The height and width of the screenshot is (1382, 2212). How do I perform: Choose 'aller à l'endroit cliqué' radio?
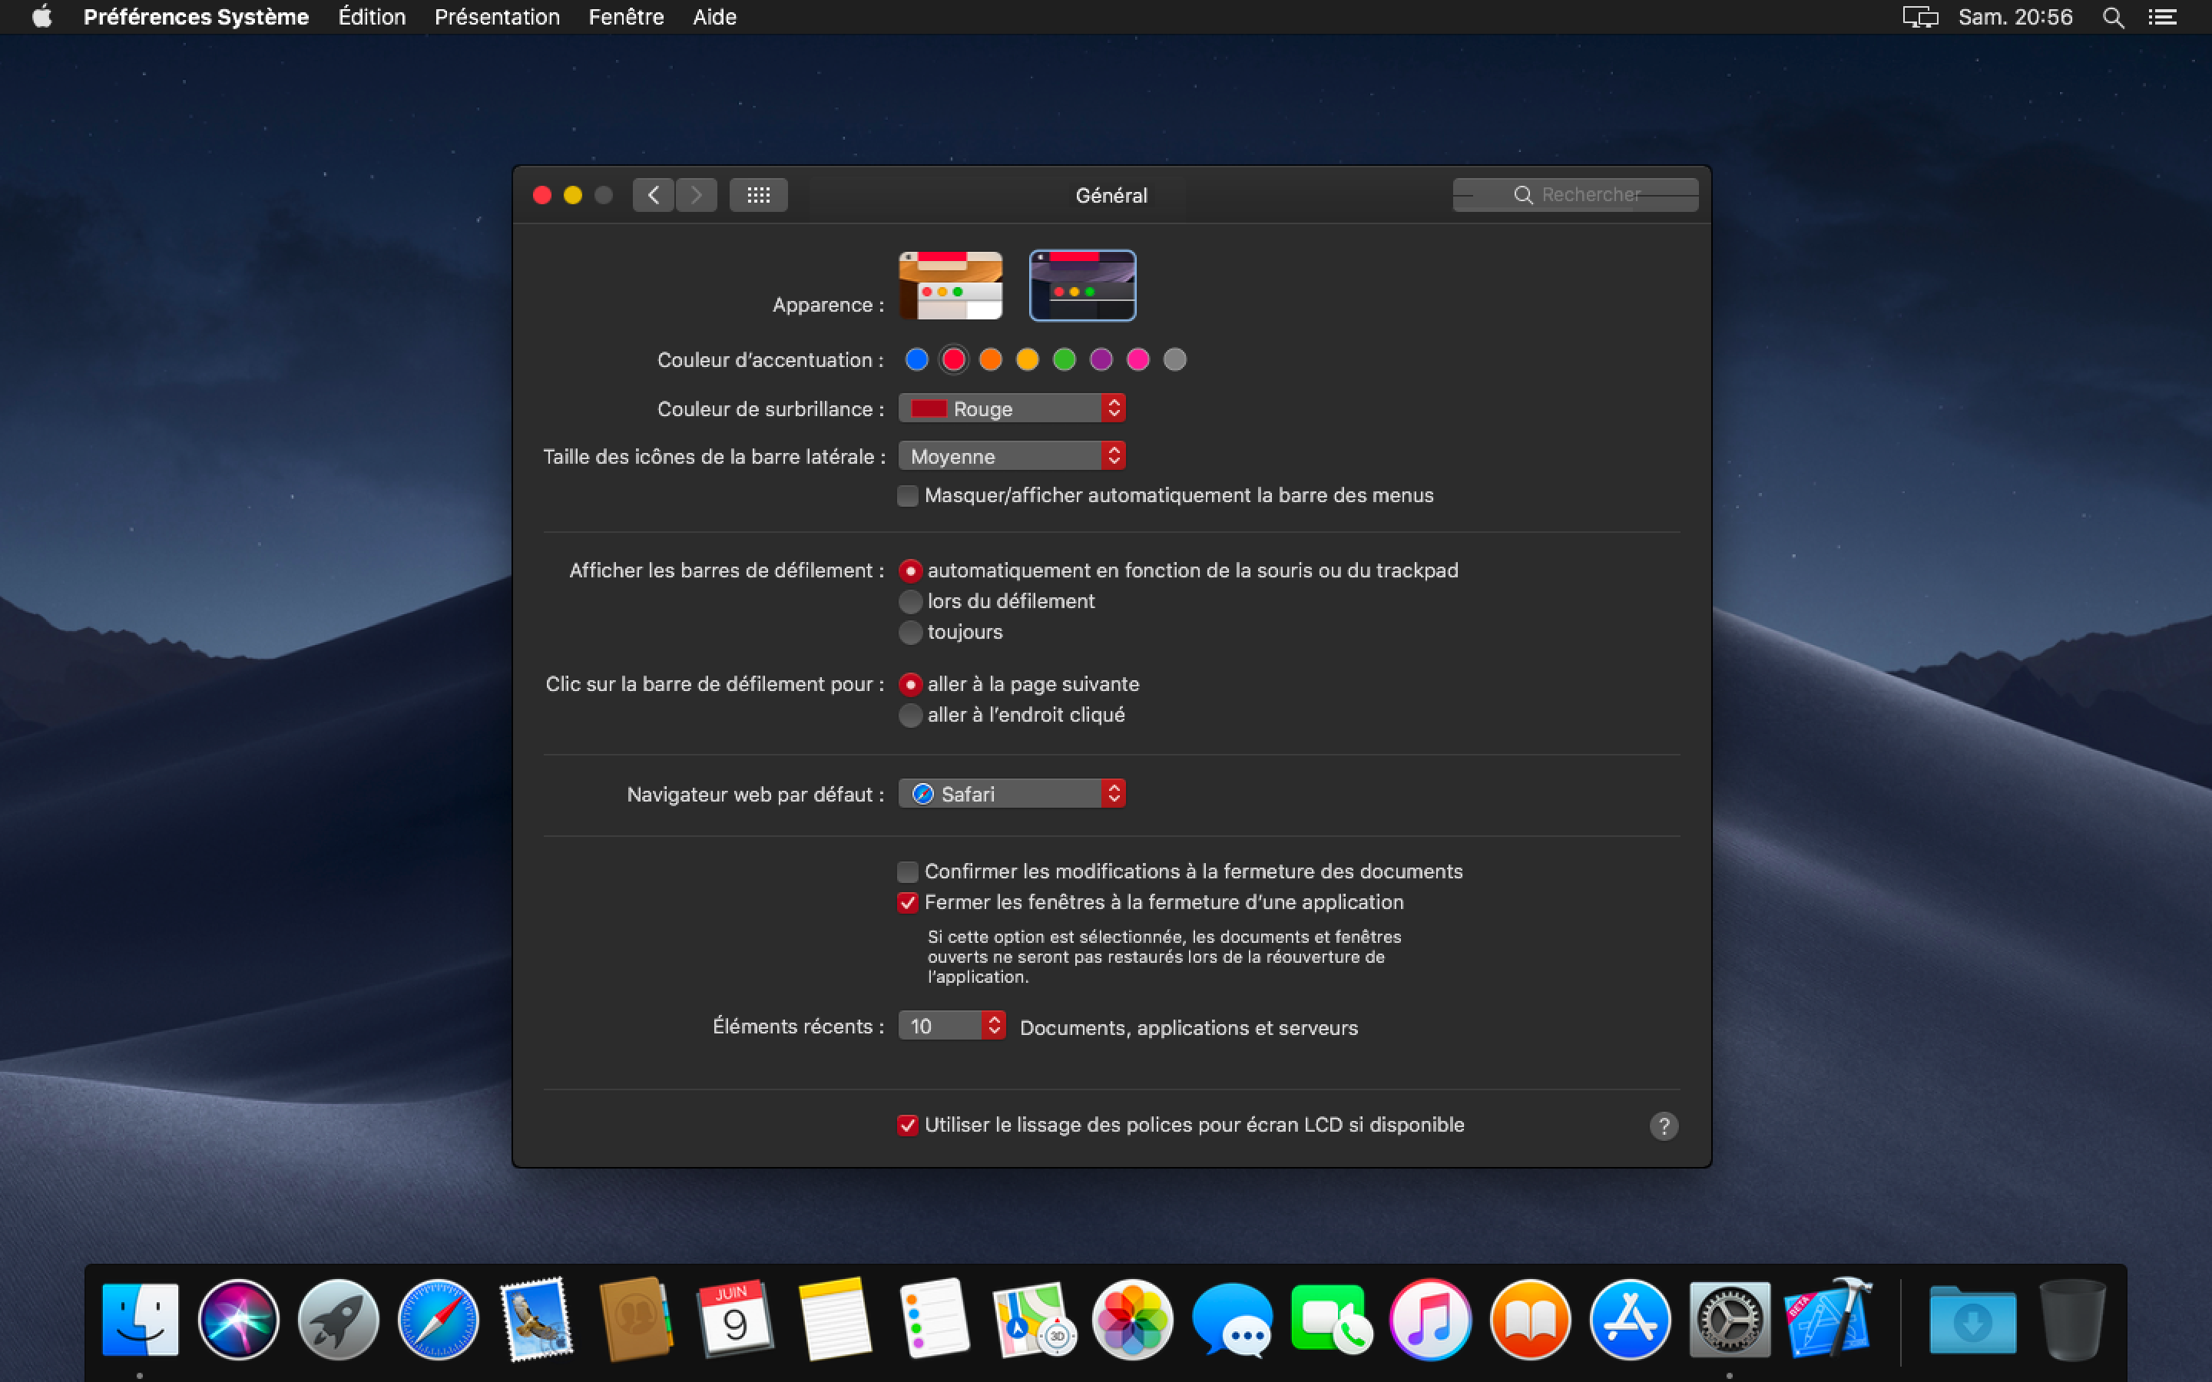click(910, 715)
